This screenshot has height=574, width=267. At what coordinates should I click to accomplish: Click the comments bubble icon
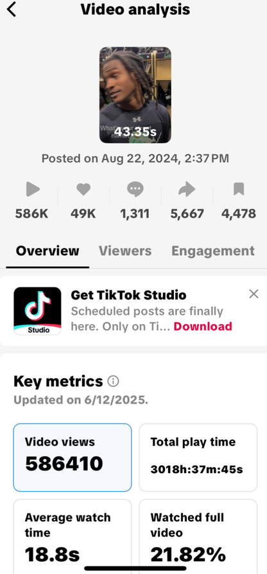[135, 190]
